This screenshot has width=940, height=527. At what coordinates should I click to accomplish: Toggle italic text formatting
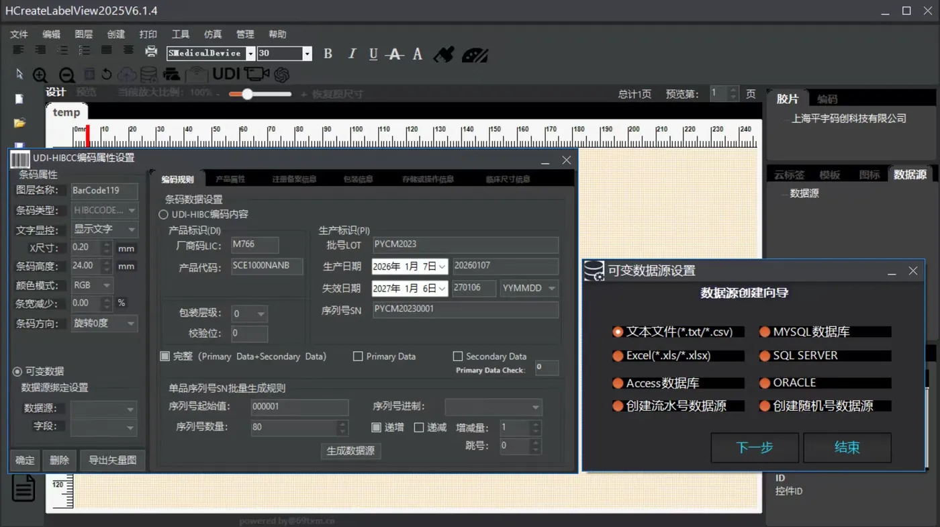[x=351, y=54]
